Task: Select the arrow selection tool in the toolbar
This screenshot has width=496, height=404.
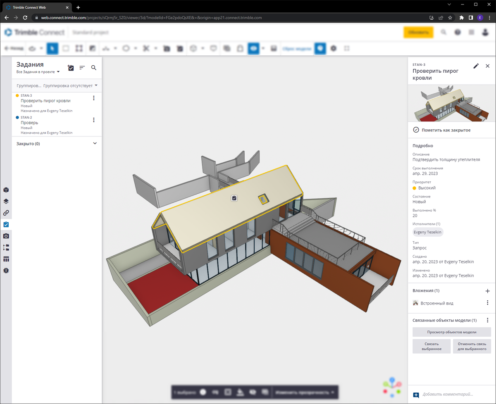Action: coord(52,48)
